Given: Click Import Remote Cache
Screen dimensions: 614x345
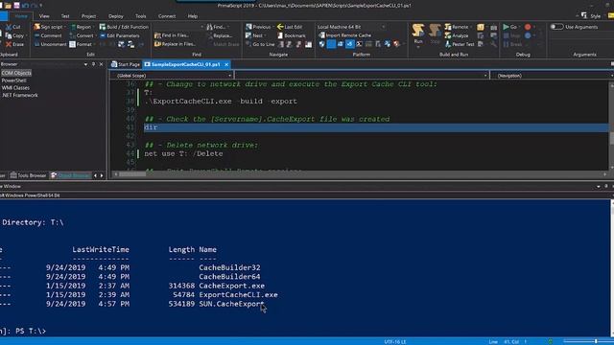Looking at the screenshot, I should click(344, 35).
